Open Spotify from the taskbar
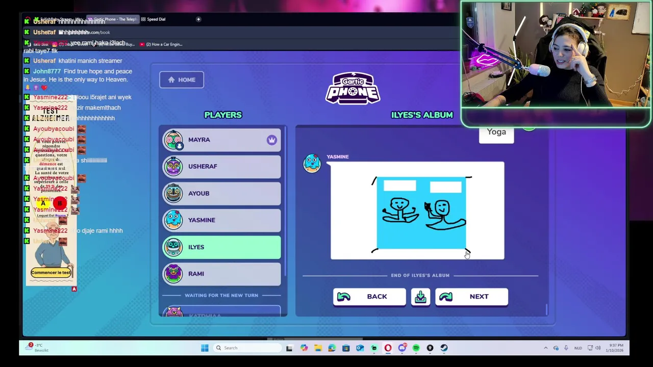Image resolution: width=653 pixels, height=367 pixels. (x=416, y=348)
